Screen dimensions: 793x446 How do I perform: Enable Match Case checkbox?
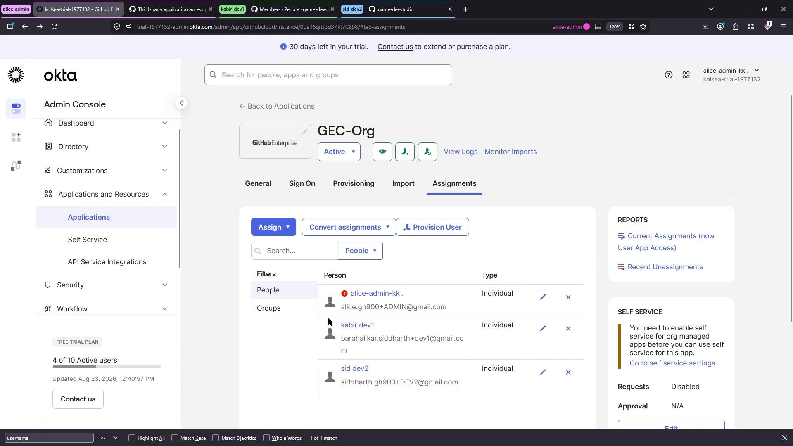click(175, 438)
